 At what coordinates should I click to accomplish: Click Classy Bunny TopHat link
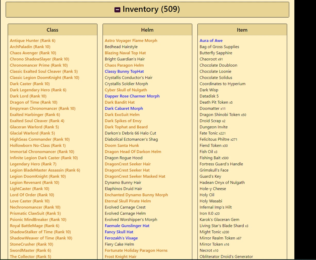click(124, 71)
